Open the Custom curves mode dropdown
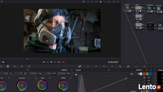This screenshot has height=92, width=163. click(140, 70)
